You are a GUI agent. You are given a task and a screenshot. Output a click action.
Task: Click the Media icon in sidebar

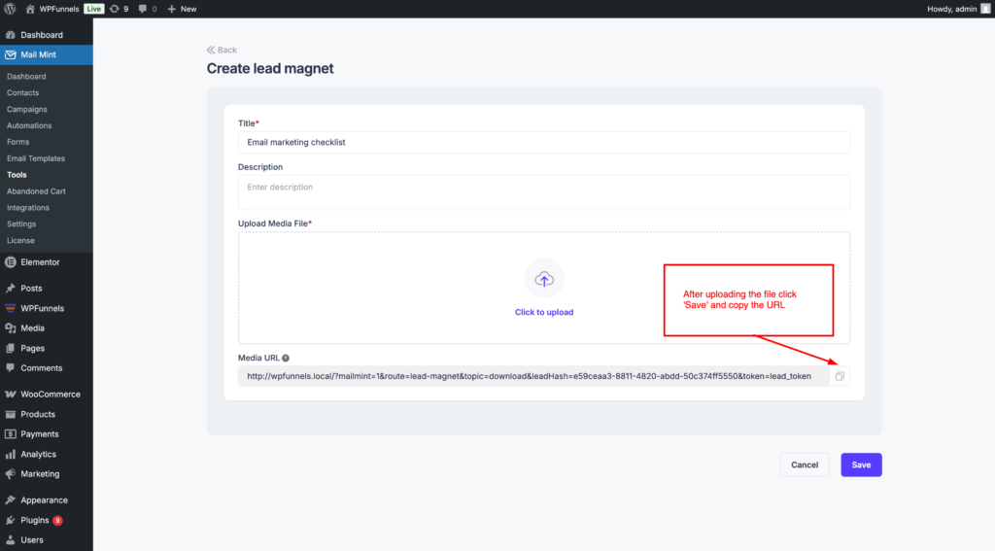(x=10, y=328)
